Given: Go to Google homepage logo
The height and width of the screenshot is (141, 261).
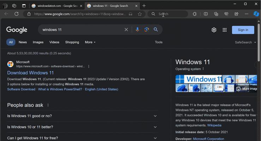Looking at the screenshot, I should (17, 30).
